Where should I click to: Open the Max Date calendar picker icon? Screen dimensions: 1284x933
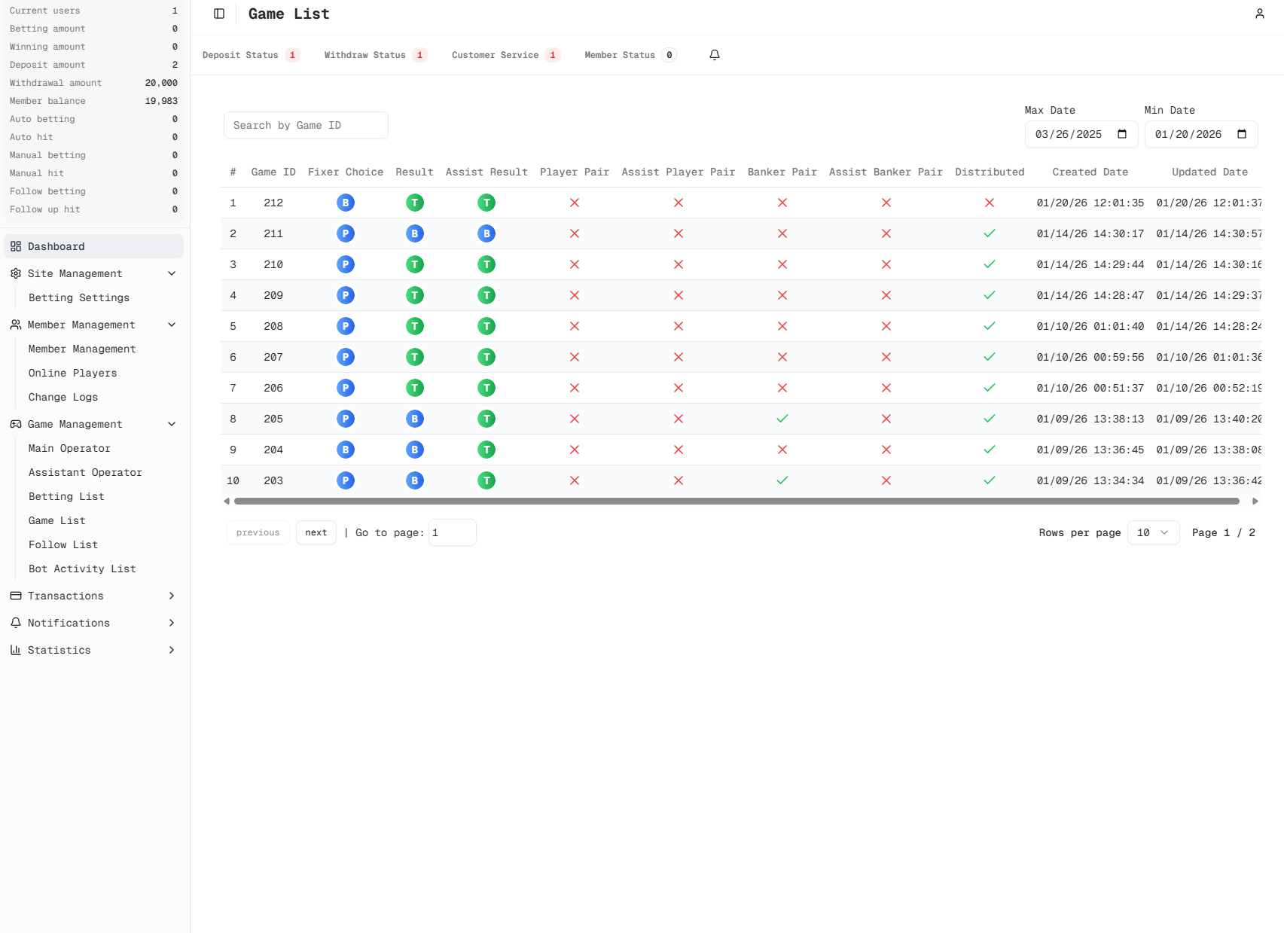(1121, 134)
